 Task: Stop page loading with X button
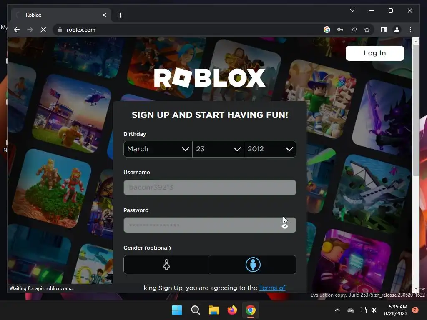coord(43,30)
